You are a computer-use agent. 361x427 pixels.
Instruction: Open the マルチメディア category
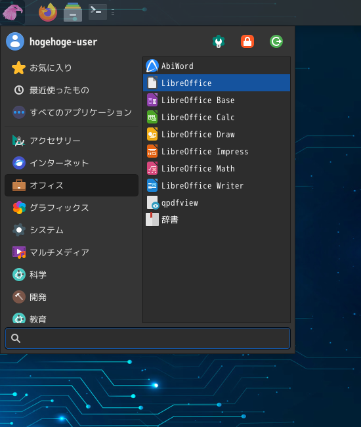(x=72, y=252)
